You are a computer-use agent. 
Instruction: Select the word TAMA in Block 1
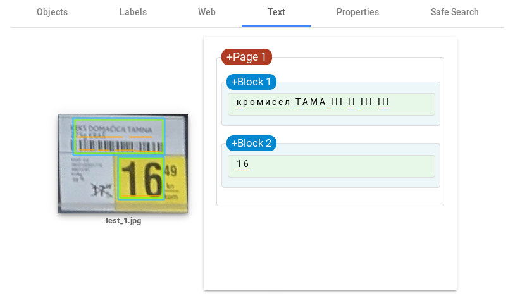point(311,102)
